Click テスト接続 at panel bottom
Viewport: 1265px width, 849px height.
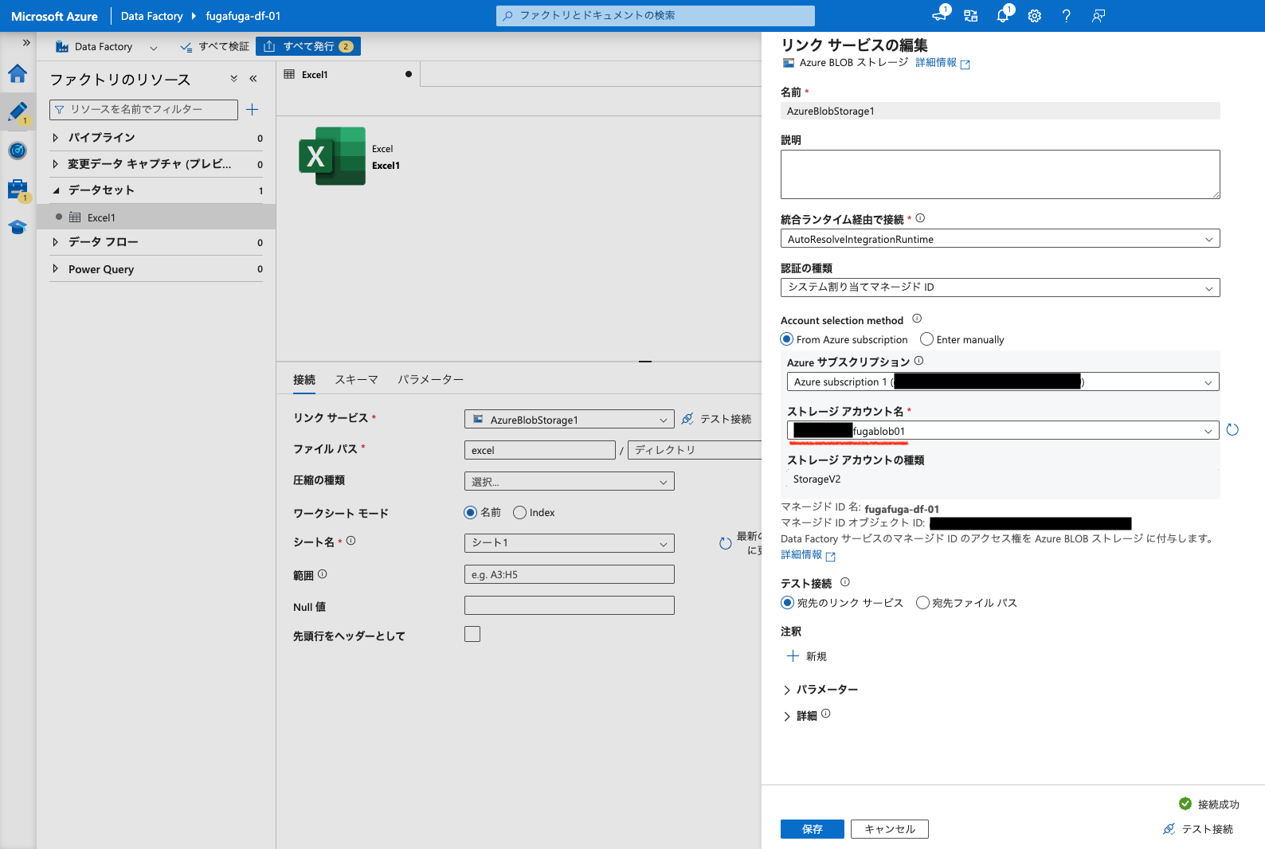tap(1198, 829)
